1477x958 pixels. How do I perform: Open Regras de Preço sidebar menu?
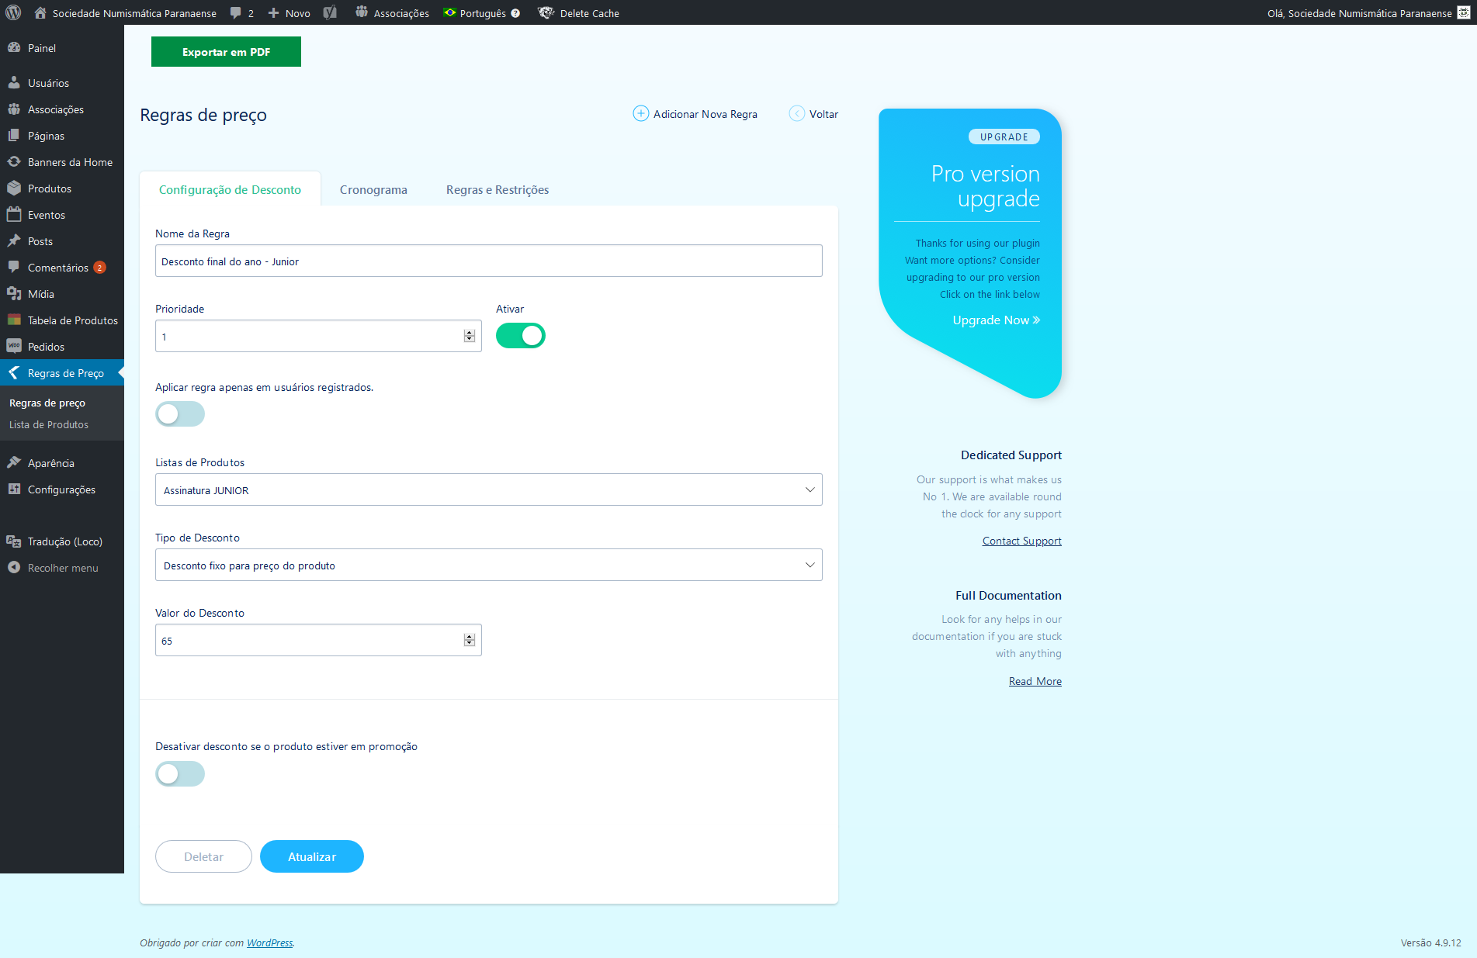pos(62,372)
